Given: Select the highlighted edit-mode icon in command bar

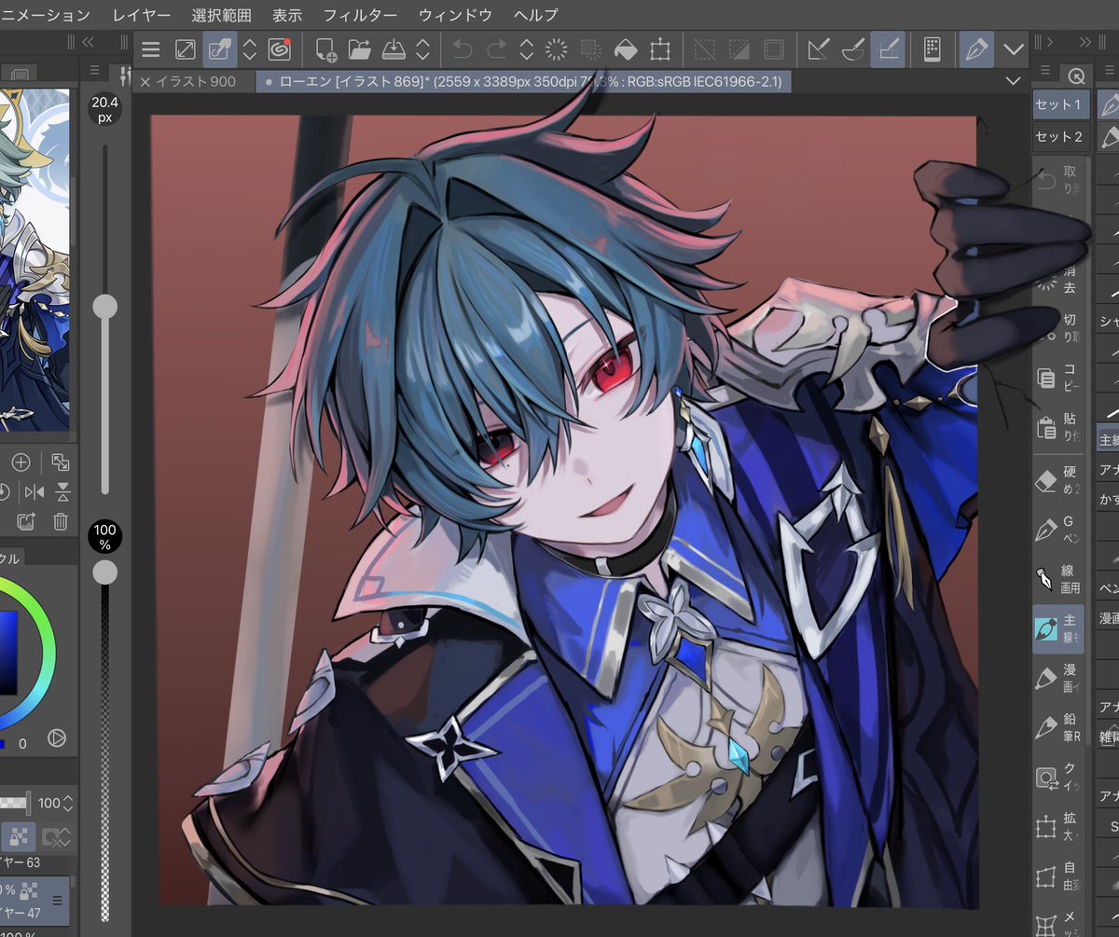Looking at the screenshot, I should (x=220, y=49).
